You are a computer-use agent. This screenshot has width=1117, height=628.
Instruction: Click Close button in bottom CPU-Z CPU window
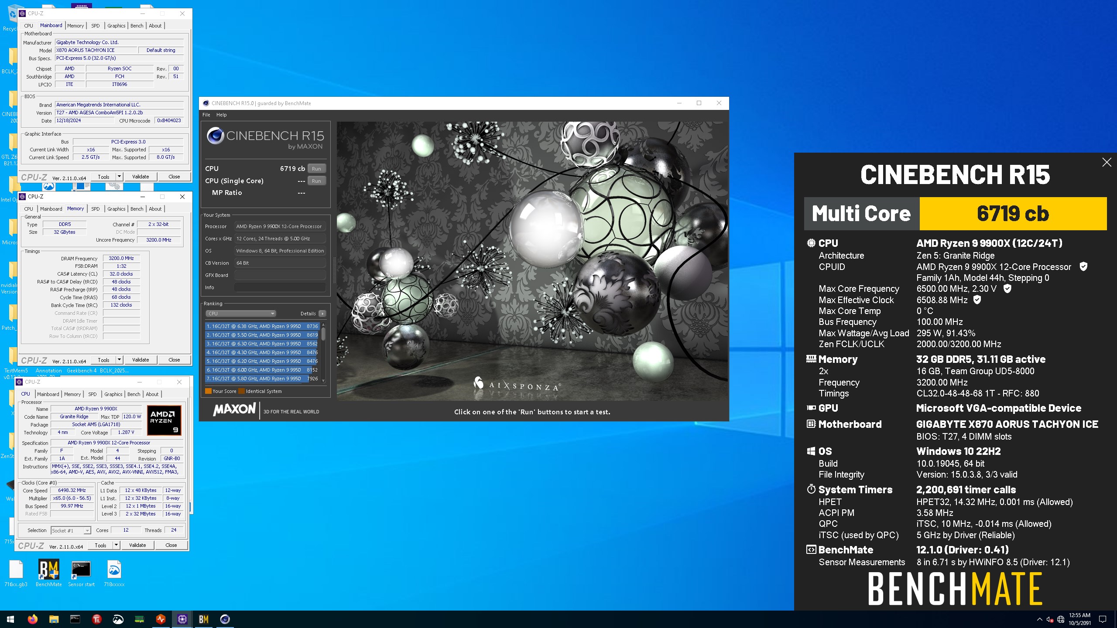coord(171,545)
